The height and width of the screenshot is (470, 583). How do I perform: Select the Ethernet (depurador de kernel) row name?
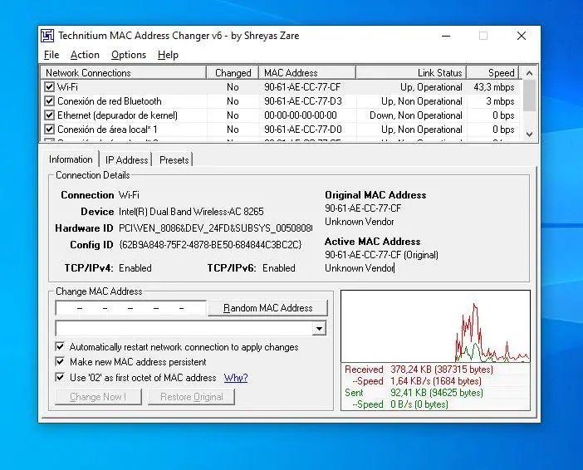click(x=117, y=115)
